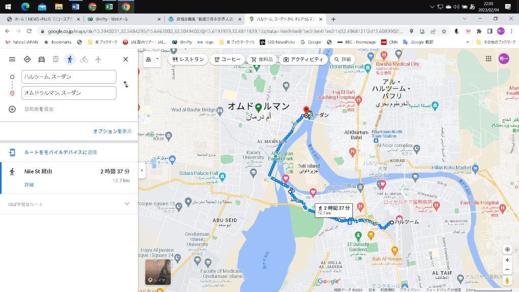Switch to @nifty Webメール tab

pyautogui.click(x=123, y=19)
